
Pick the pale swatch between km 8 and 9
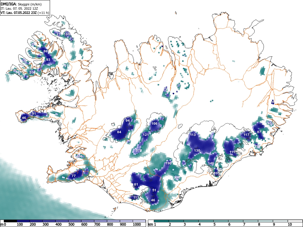click(x=265, y=221)
